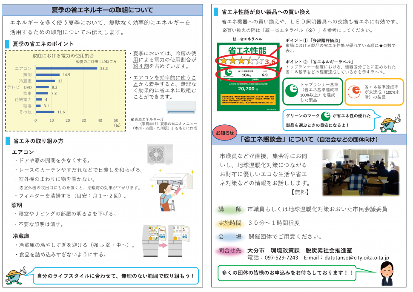The width and height of the screenshot is (413, 292).
Task: Click the 大分市 環境政策課 脱炭素社会推進室 text
Action: tap(299, 250)
